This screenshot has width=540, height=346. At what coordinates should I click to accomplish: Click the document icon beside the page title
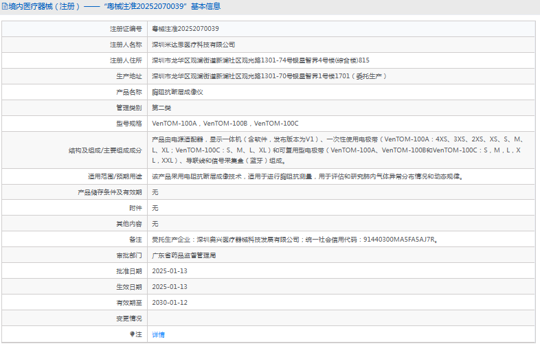[5, 7]
